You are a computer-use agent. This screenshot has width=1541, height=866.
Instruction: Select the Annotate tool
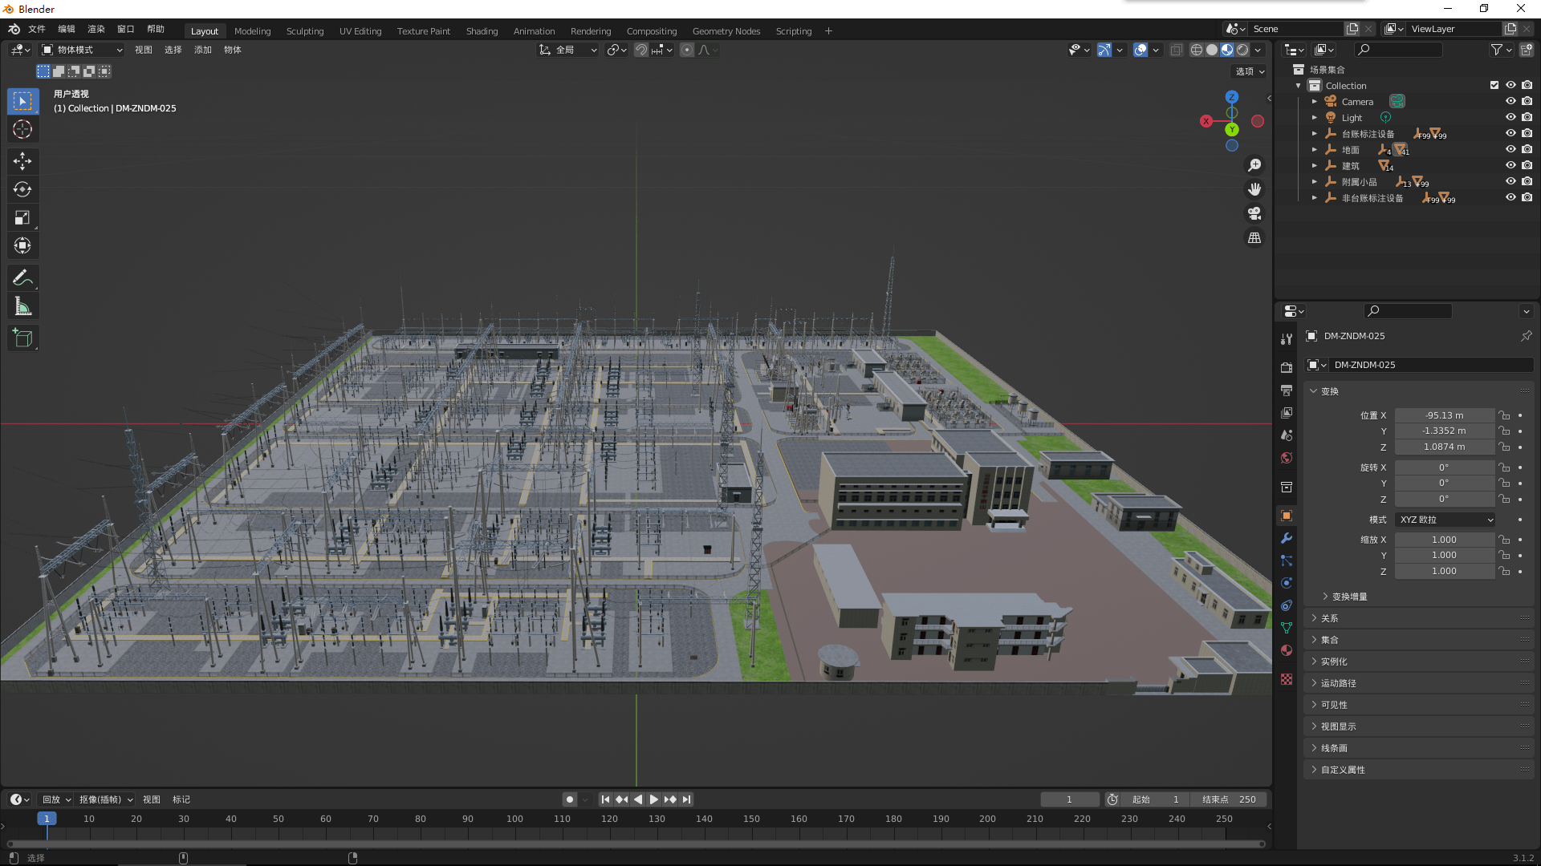(x=22, y=278)
